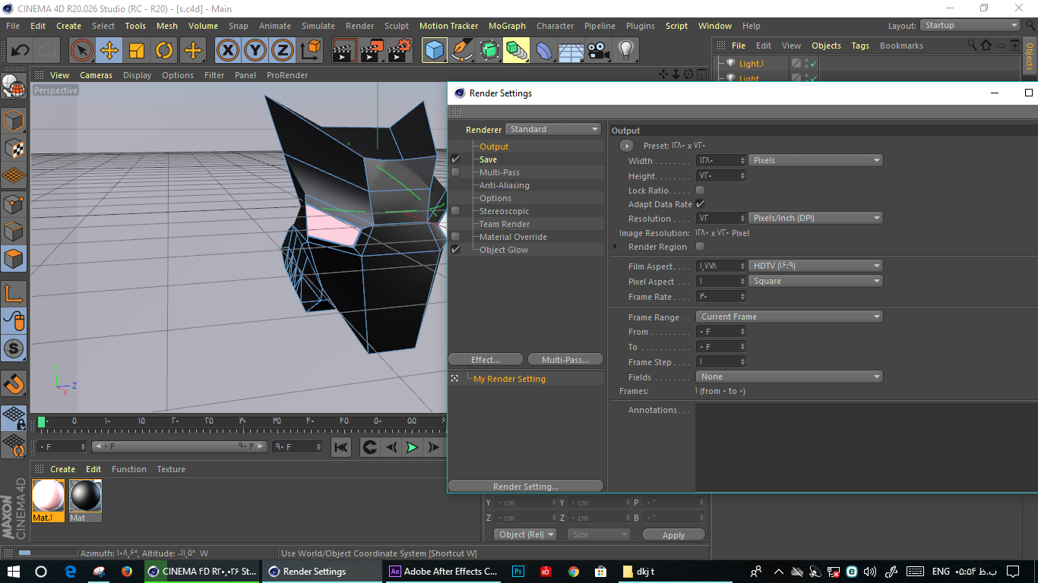Click the Undo arrow icon
The image size is (1038, 583).
click(21, 51)
